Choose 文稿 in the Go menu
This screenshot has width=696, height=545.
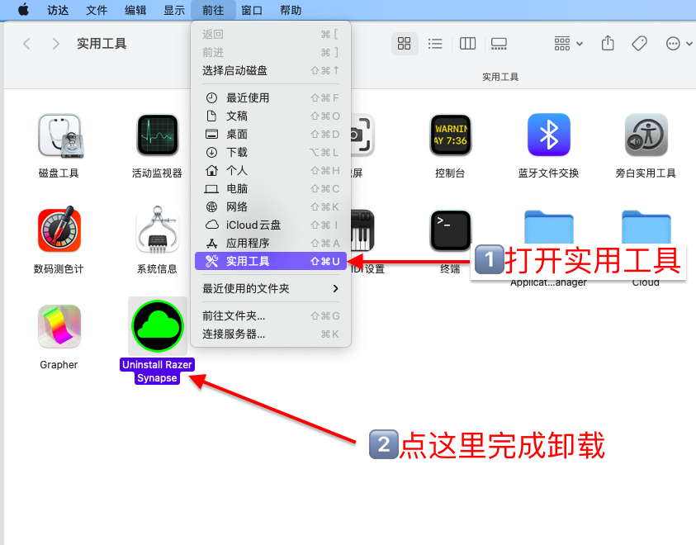[271, 116]
